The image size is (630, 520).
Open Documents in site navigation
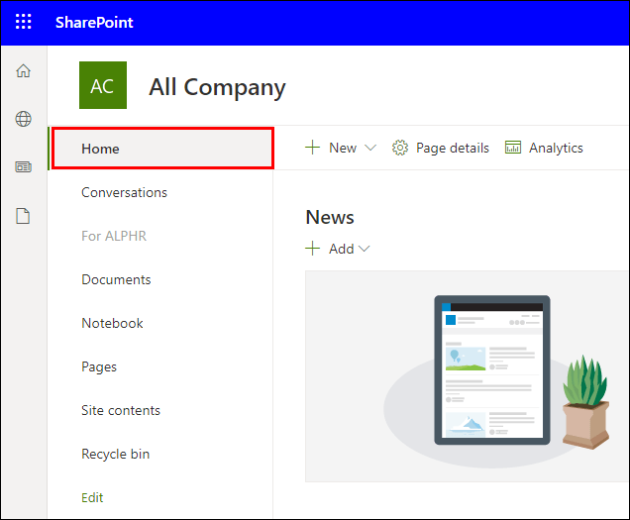coord(116,279)
